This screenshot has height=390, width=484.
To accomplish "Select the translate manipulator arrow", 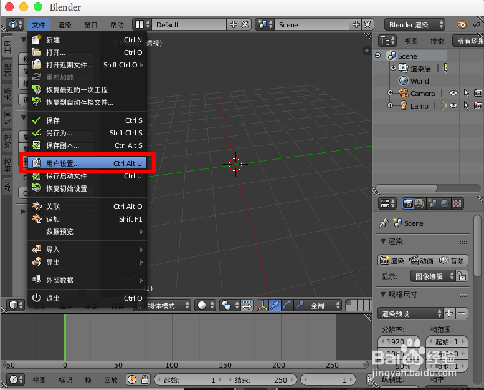I will click(275, 305).
